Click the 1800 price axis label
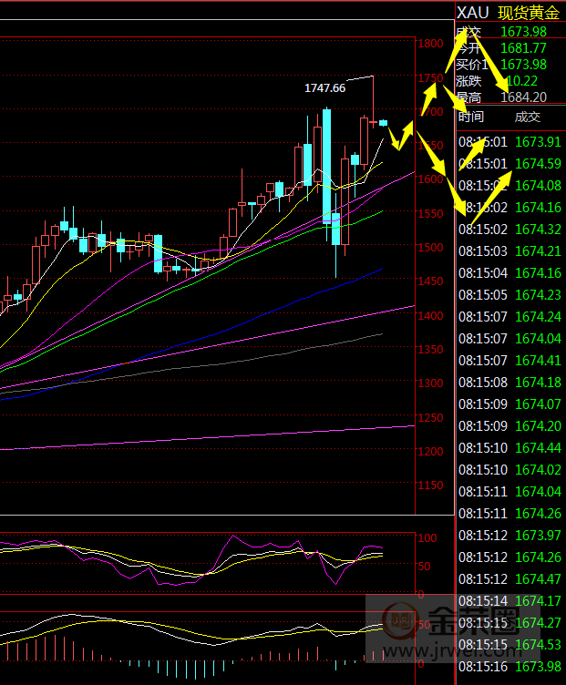 (x=429, y=44)
